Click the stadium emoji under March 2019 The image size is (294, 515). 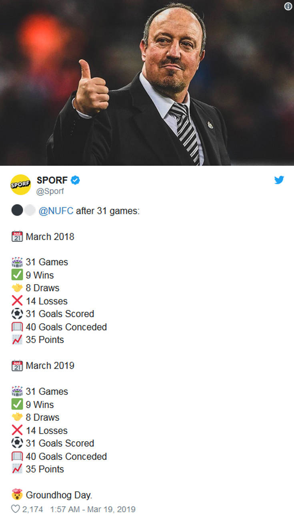pos(17,392)
